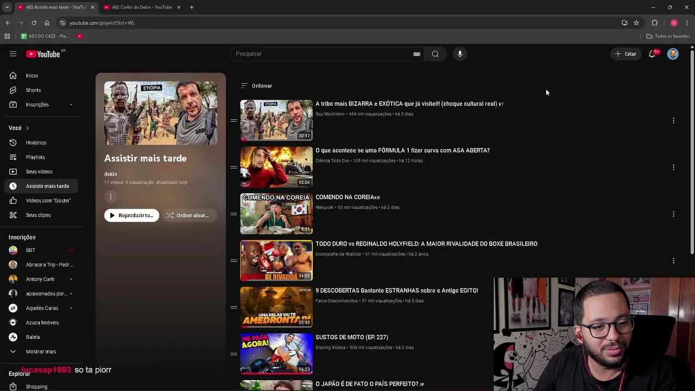
Task: Open Histórico in sidebar
Action: tap(42, 142)
